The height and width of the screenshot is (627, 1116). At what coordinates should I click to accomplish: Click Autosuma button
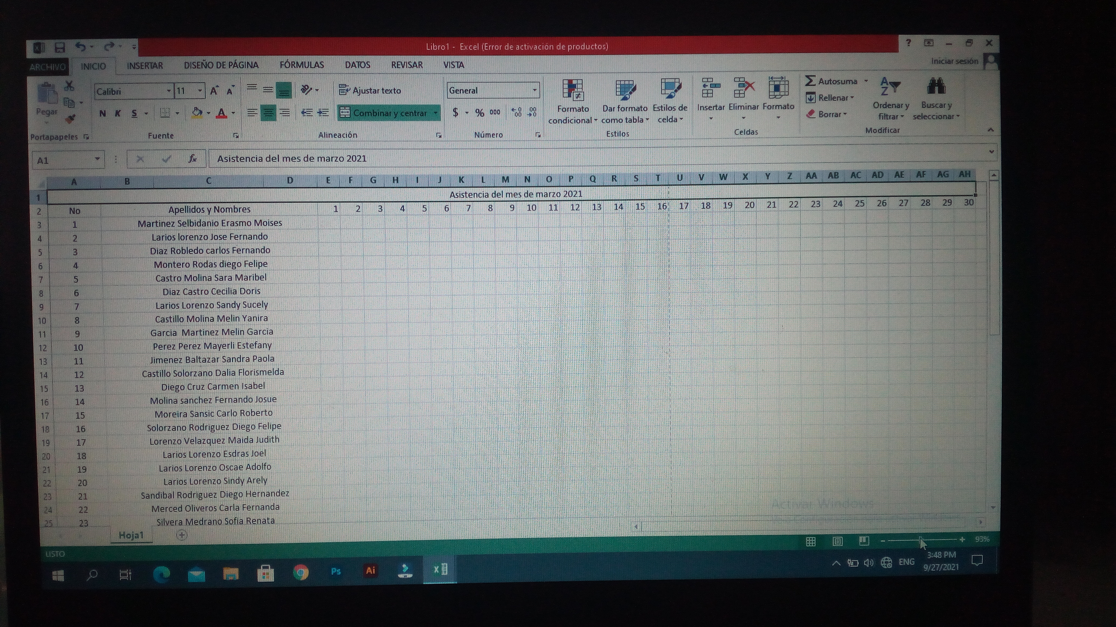[832, 81]
